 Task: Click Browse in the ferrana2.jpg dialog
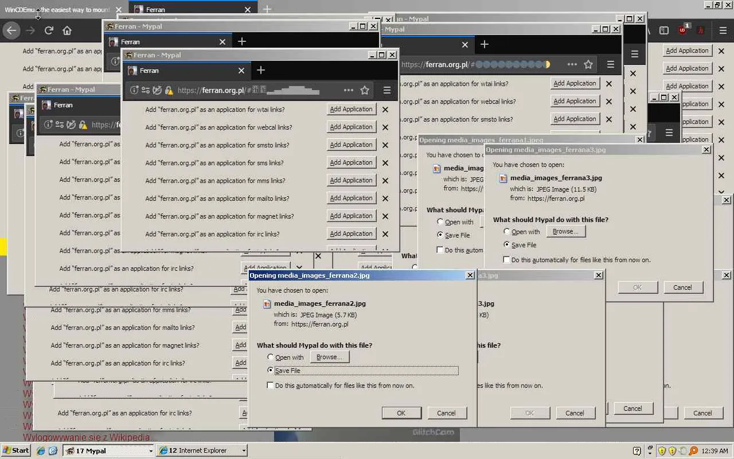329,357
